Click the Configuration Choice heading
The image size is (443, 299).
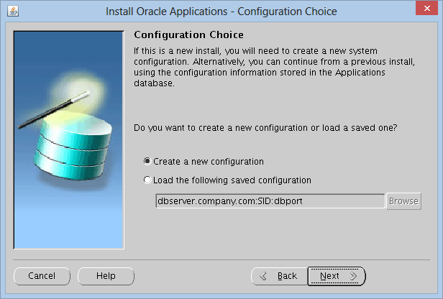pos(188,34)
